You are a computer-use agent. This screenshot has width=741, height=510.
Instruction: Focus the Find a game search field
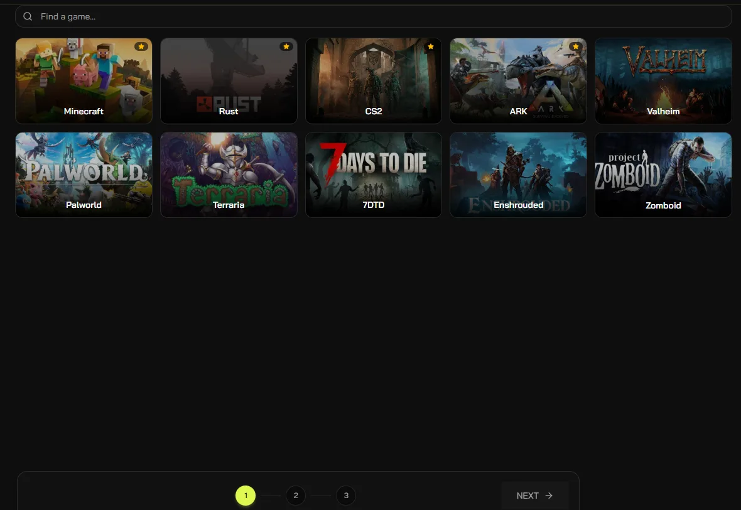tap(374, 16)
